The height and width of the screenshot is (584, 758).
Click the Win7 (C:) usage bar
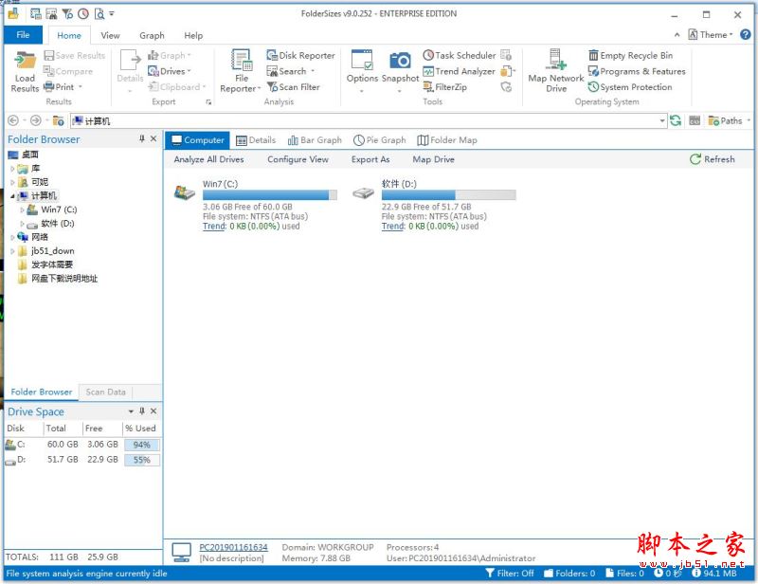270,195
